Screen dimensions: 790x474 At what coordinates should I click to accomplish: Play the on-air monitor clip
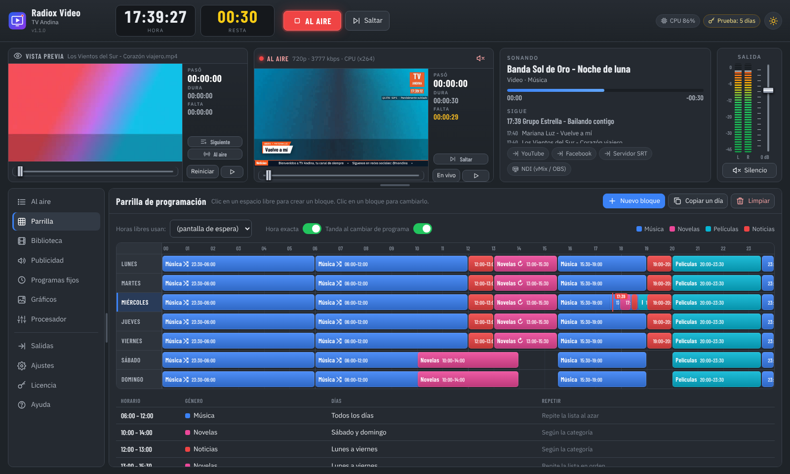coord(476,175)
